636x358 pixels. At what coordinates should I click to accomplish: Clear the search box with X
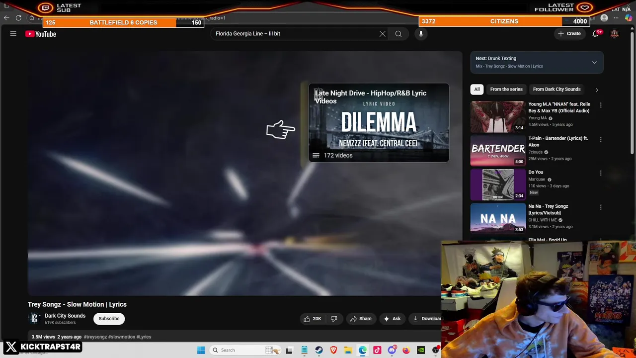[383, 34]
